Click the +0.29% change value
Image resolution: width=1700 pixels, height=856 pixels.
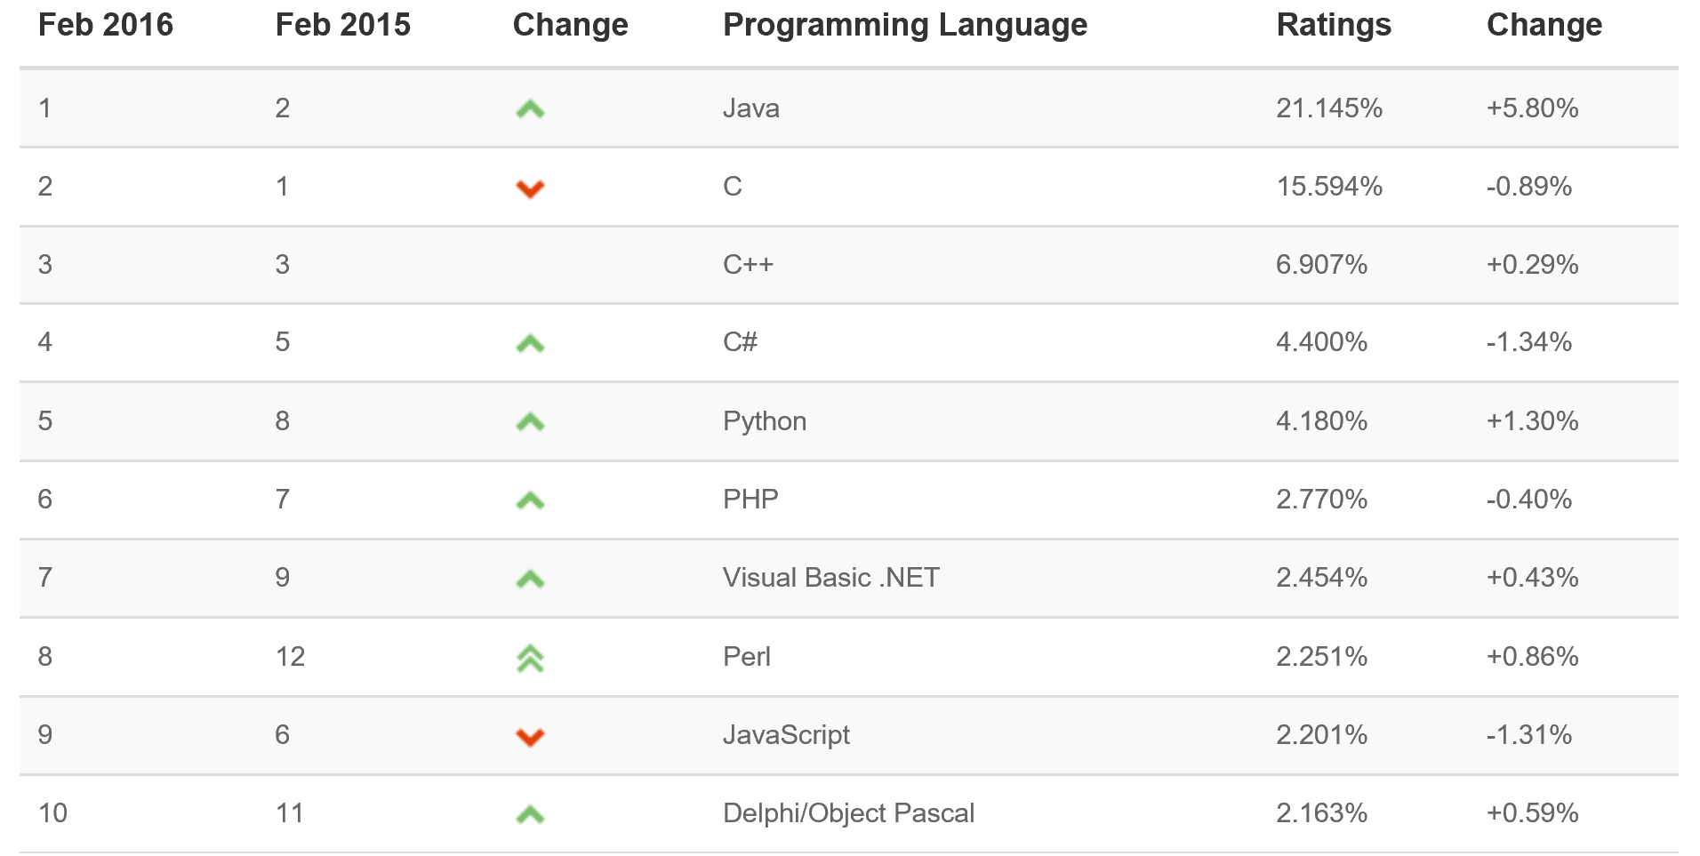coord(1533,265)
